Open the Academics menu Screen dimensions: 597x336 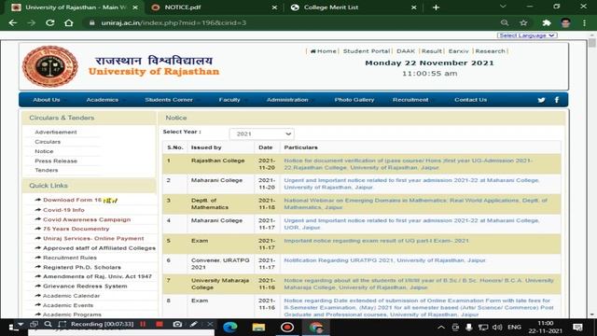pyautogui.click(x=103, y=100)
